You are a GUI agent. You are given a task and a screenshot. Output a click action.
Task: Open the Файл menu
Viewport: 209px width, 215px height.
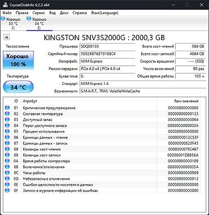[7, 13]
